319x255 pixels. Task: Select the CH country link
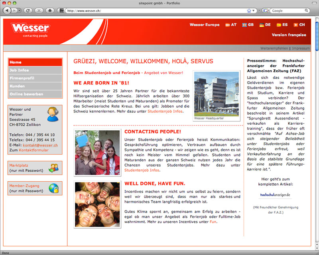[x=302, y=25]
